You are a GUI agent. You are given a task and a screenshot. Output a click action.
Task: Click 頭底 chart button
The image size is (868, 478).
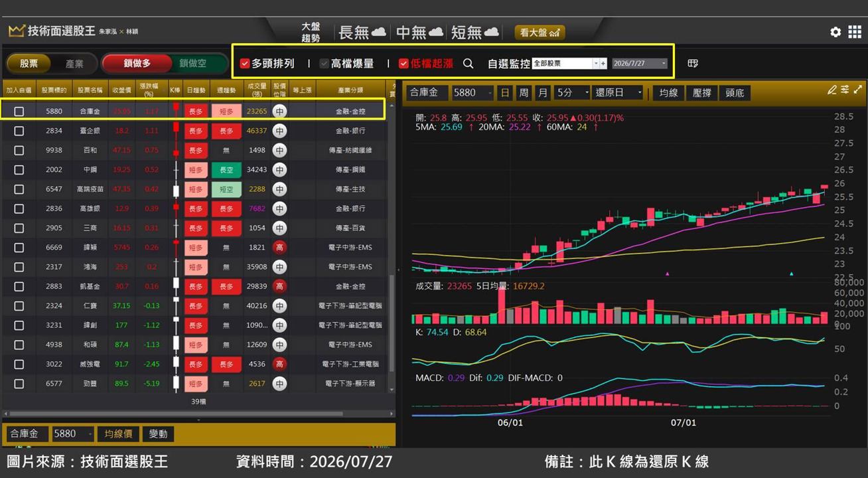[x=735, y=93]
